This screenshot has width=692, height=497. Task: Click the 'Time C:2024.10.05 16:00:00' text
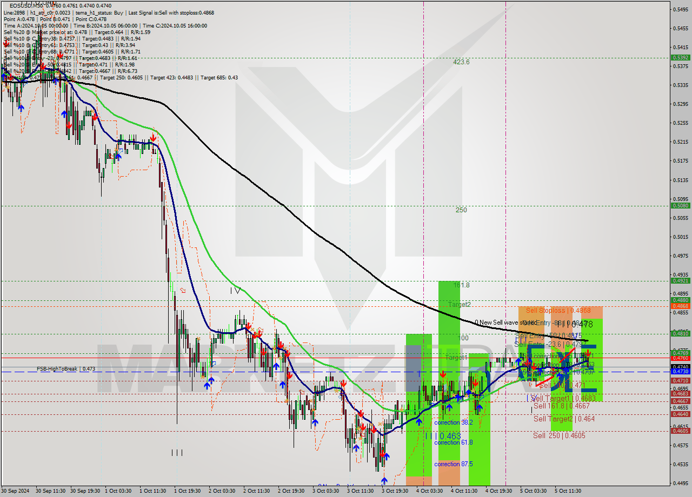(x=175, y=25)
